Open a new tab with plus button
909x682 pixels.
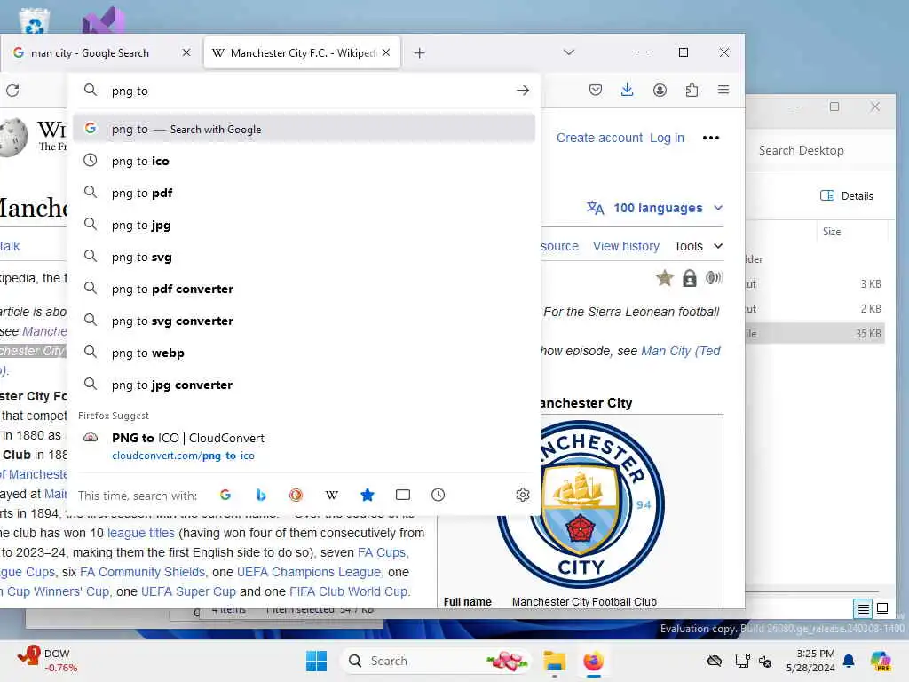tap(419, 53)
